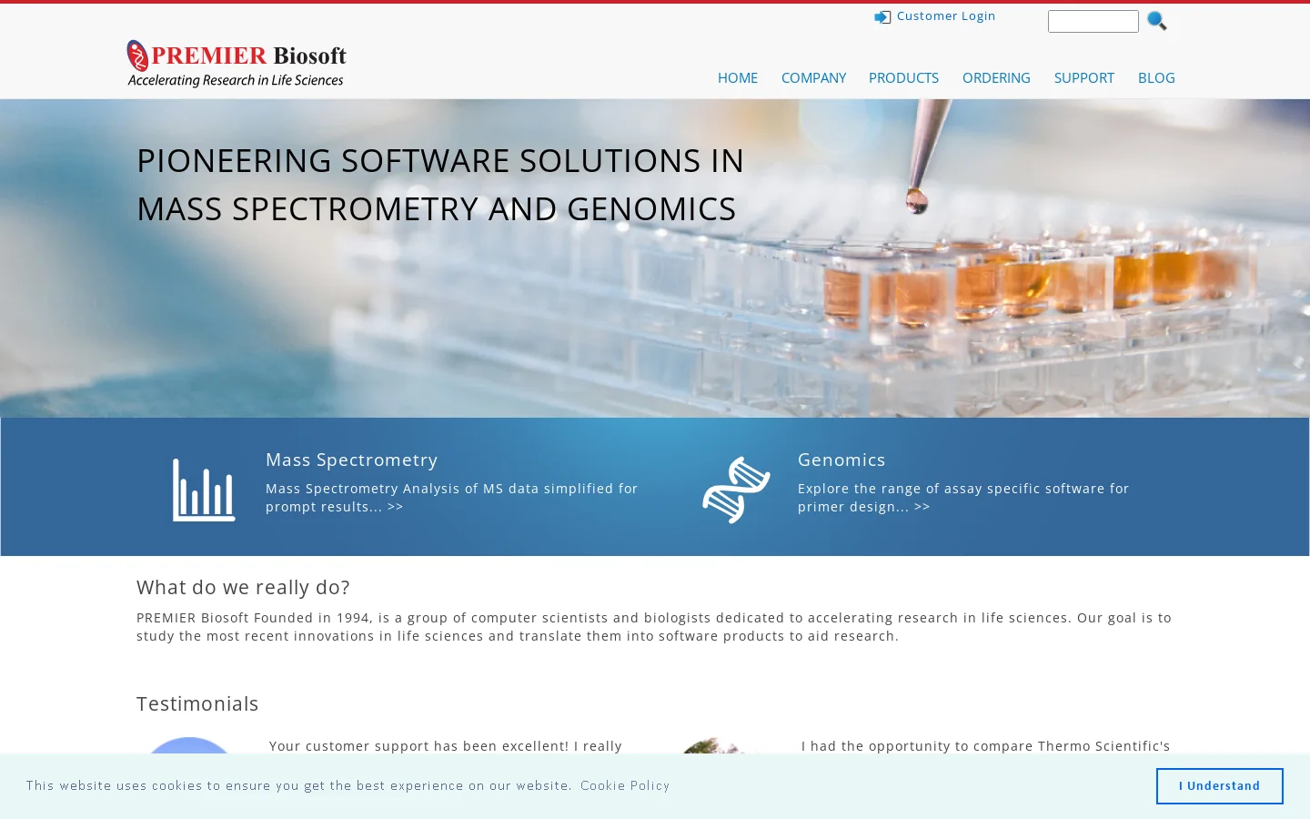The width and height of the screenshot is (1310, 819).
Task: Click the Customer Login arrow icon
Action: [882, 17]
